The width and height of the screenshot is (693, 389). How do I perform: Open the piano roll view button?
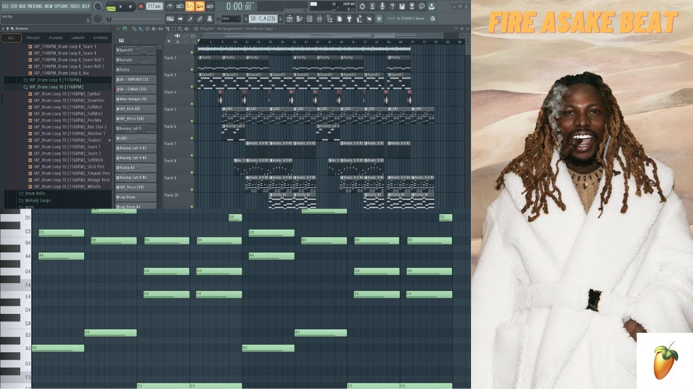(x=299, y=19)
